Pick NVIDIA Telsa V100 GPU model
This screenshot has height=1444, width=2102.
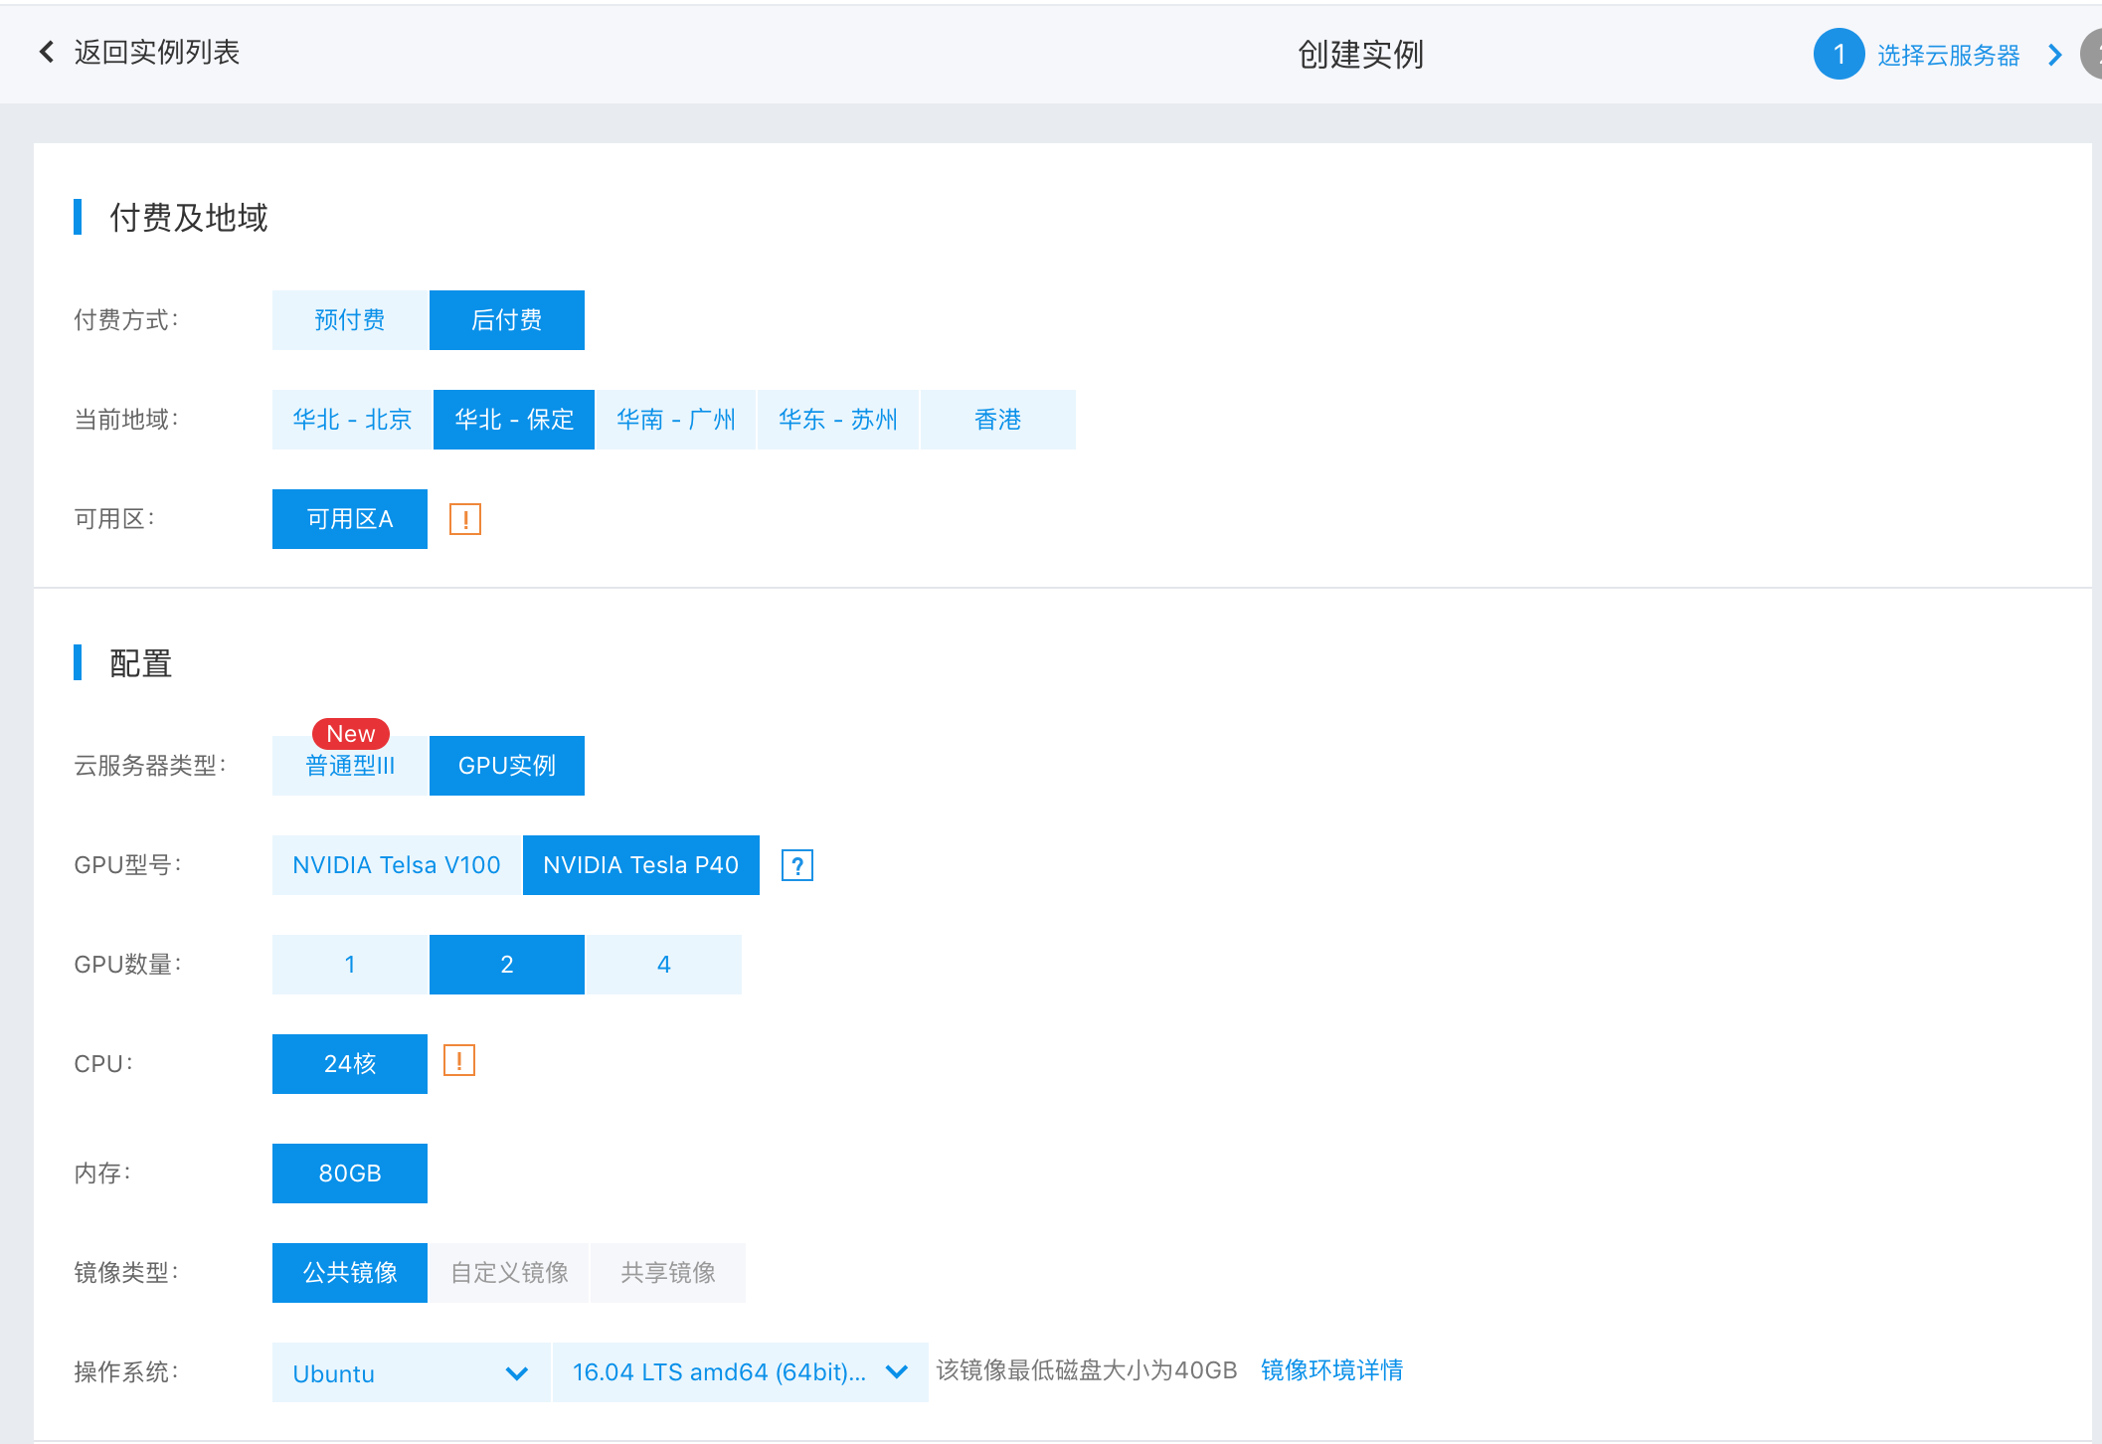click(397, 865)
